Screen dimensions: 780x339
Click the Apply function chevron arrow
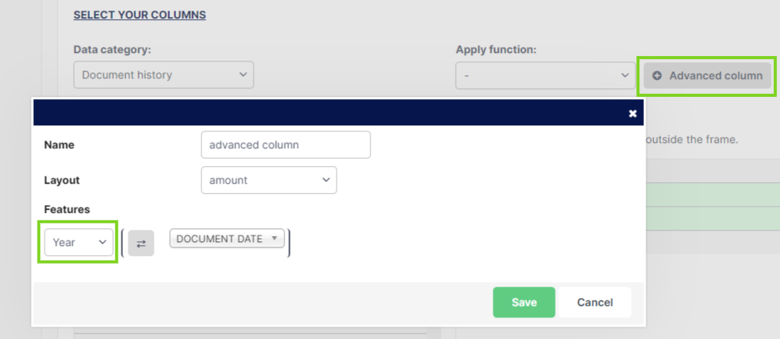pos(625,75)
